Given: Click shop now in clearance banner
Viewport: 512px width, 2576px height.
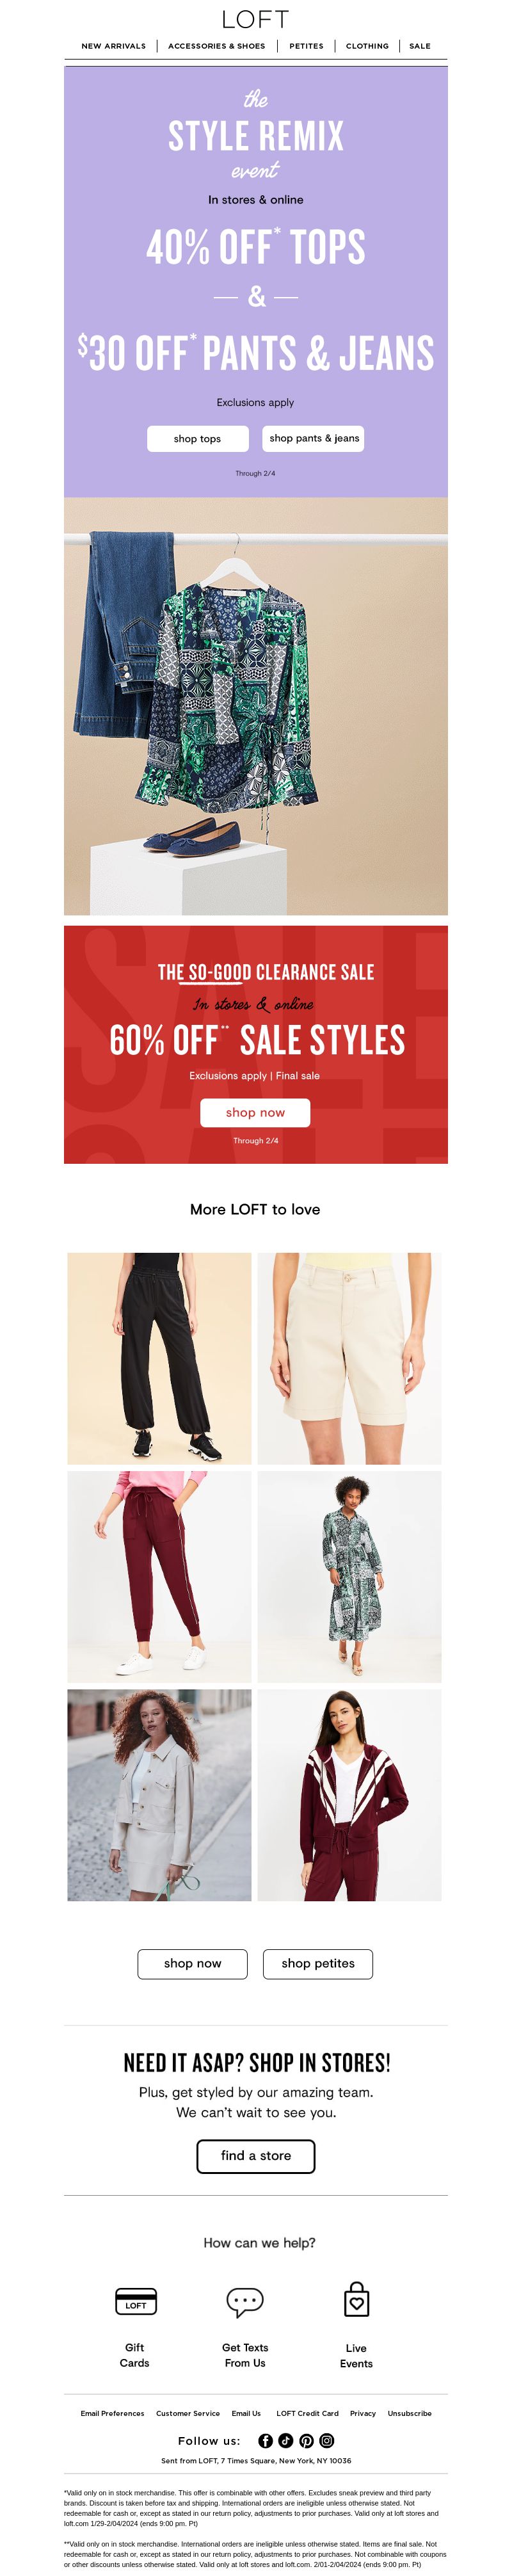Looking at the screenshot, I should (x=255, y=1112).
